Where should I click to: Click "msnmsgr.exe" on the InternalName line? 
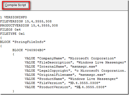click(84, 66)
